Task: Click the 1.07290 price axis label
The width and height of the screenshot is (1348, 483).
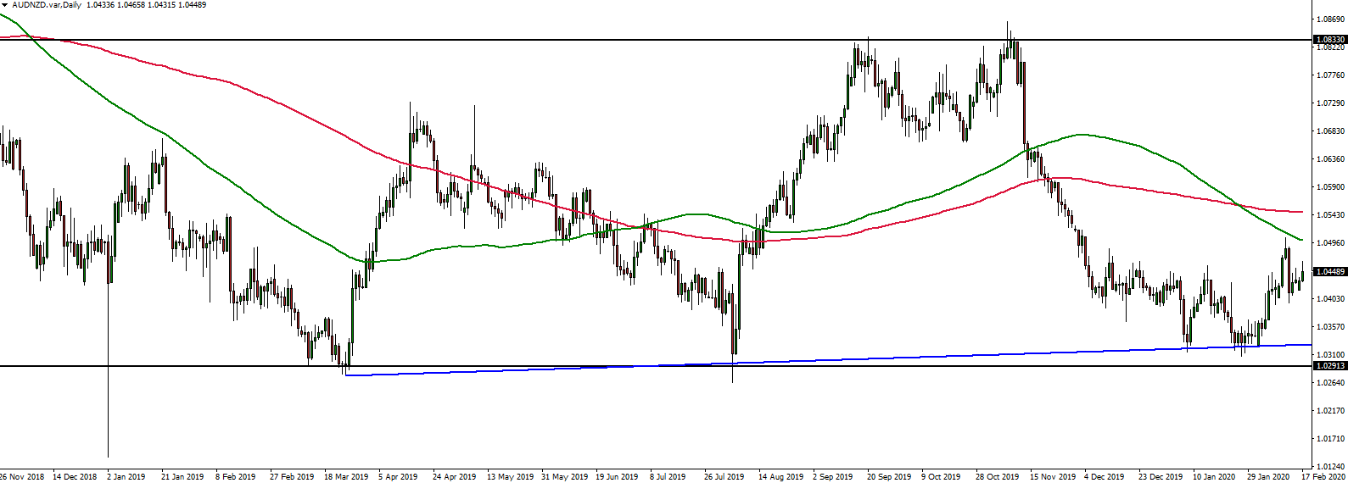Action: pos(1329,103)
